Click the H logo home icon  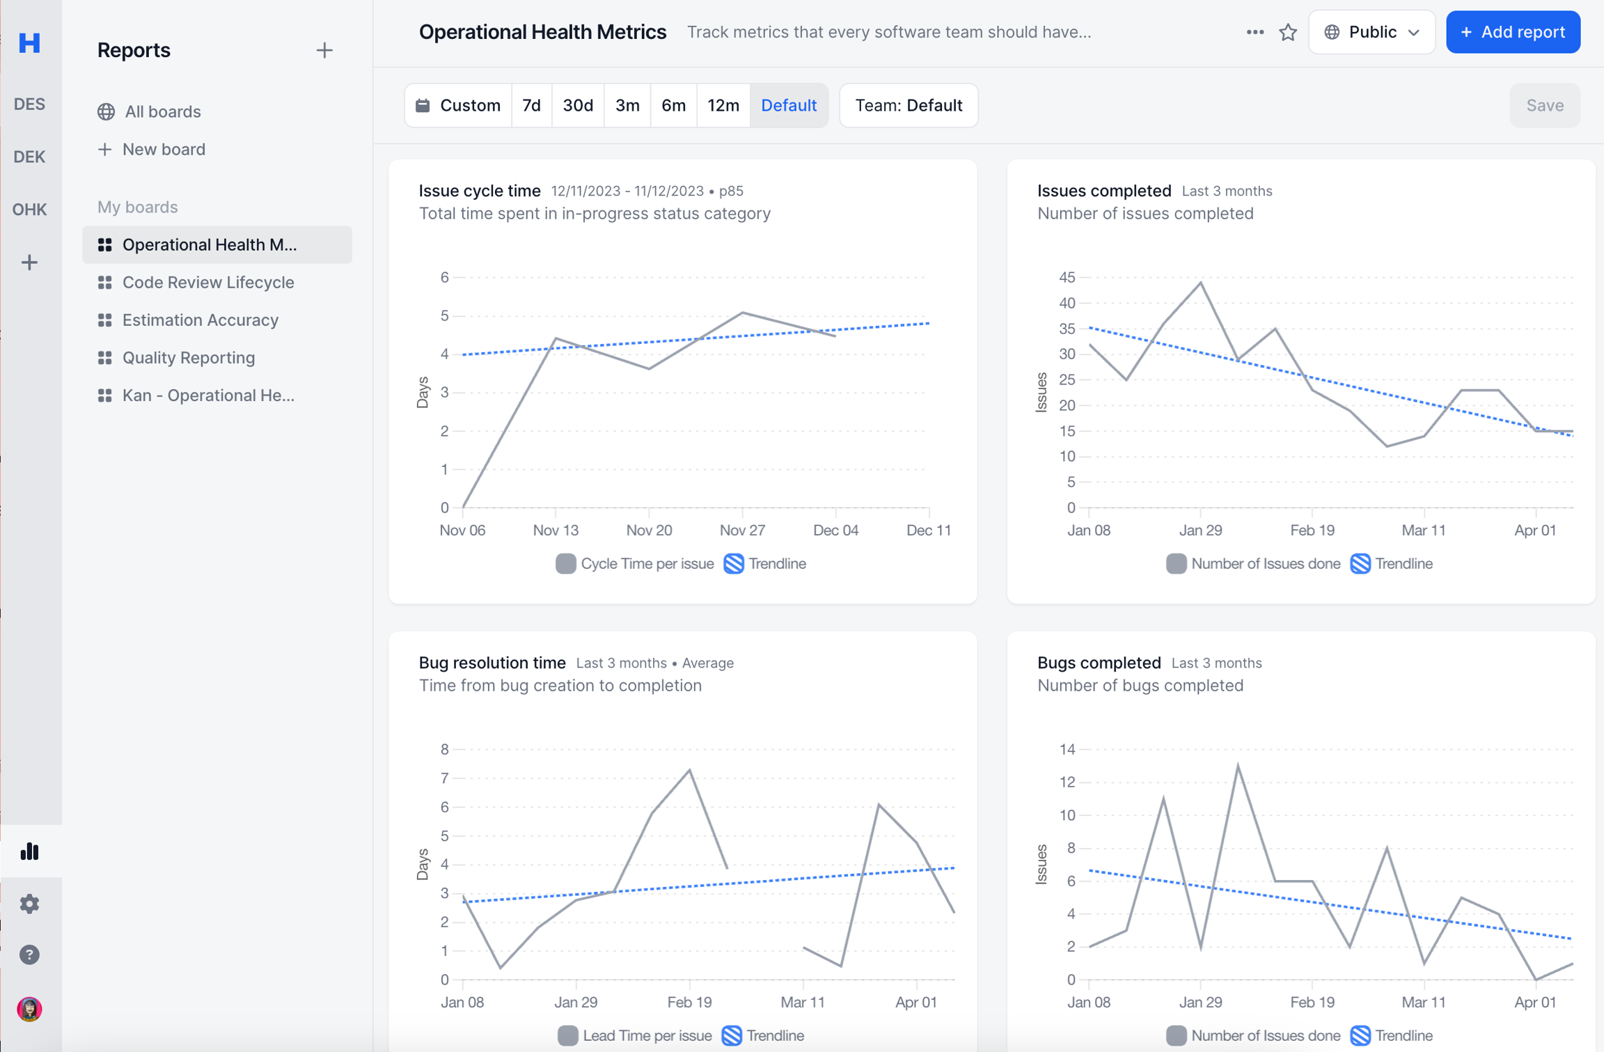click(x=29, y=43)
